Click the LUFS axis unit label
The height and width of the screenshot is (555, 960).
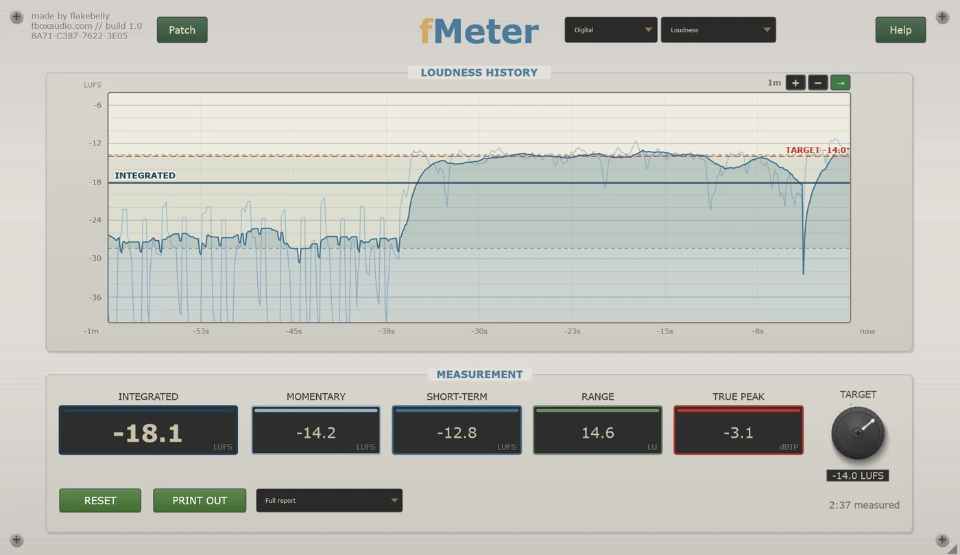pos(93,85)
